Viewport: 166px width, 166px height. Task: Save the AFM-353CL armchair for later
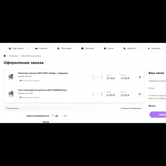pyautogui.click(x=30, y=81)
